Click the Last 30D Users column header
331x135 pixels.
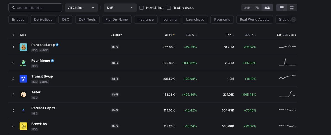[287, 35]
